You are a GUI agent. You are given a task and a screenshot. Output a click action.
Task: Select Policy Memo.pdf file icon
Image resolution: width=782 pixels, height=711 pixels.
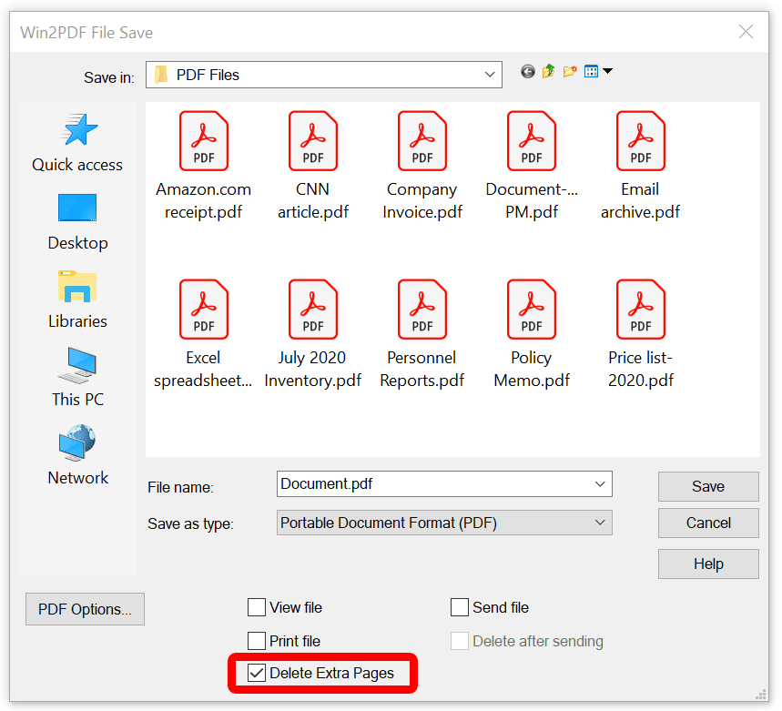pos(531,310)
